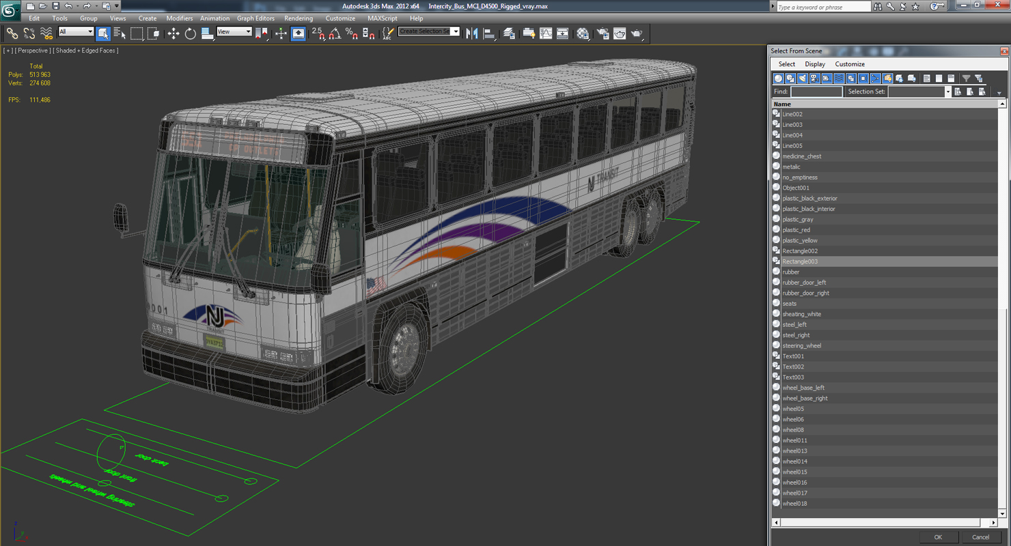
Task: Open quick access toolbar customize arrow
Action: 117,6
